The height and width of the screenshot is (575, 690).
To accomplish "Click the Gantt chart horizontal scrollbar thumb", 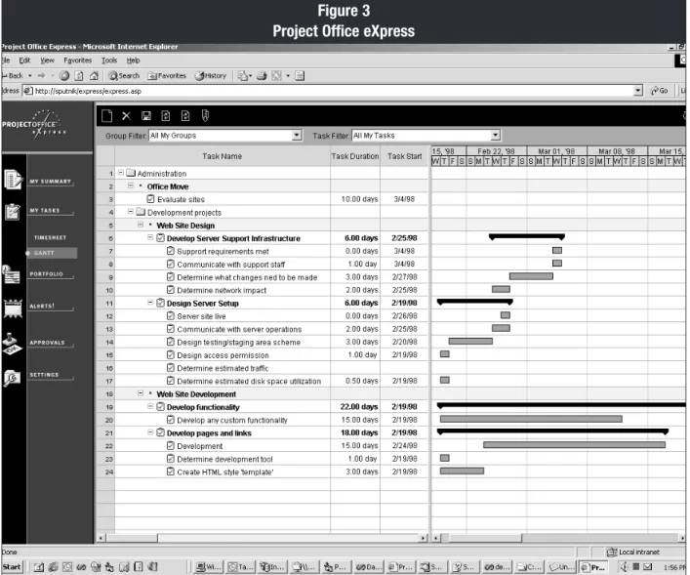I will [x=485, y=538].
